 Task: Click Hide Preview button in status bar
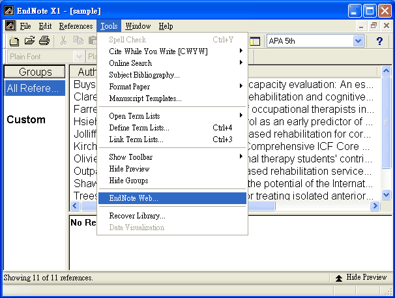[360, 278]
